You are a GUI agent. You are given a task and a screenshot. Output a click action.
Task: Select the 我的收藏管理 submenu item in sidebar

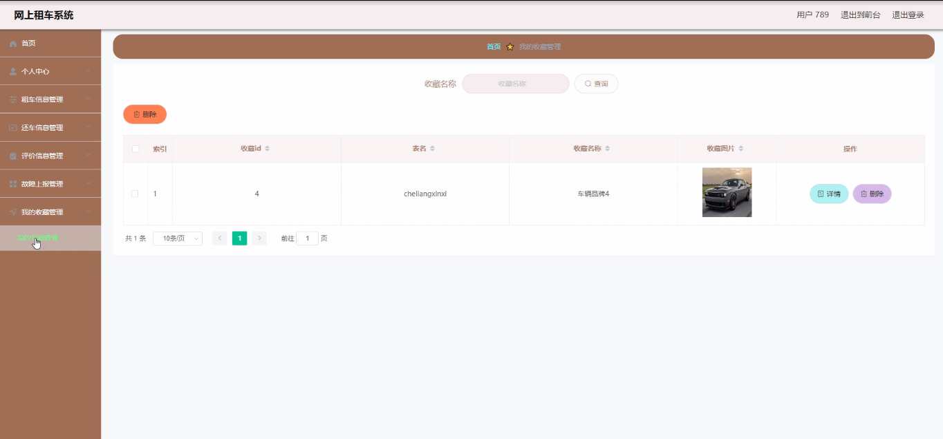click(50, 238)
